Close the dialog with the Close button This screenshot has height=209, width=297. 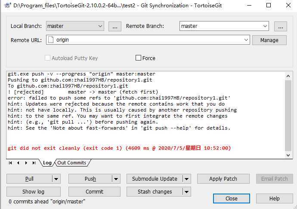click(x=231, y=198)
